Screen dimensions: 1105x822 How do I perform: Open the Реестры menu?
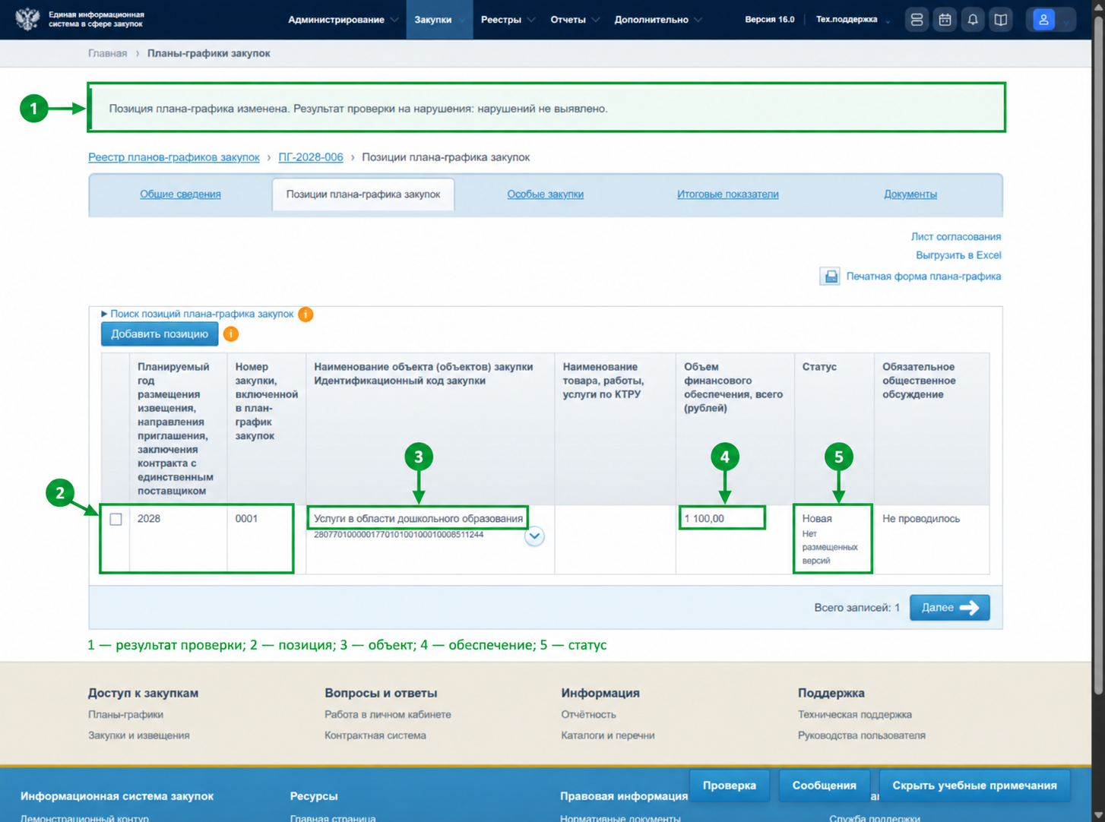point(508,20)
